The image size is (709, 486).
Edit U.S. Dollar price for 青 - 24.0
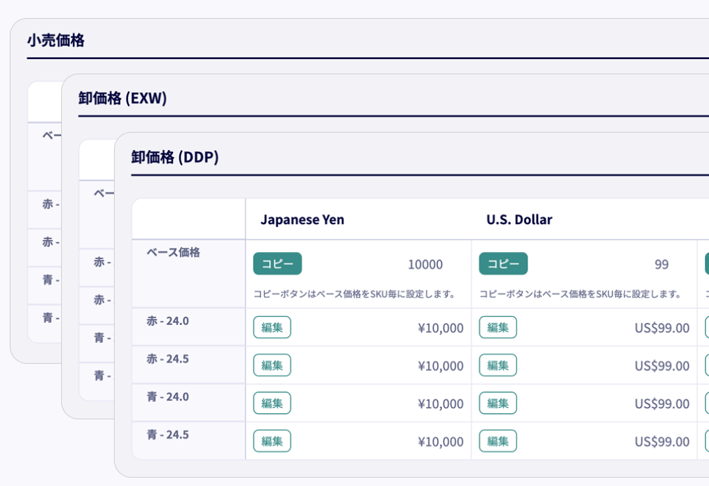point(498,403)
